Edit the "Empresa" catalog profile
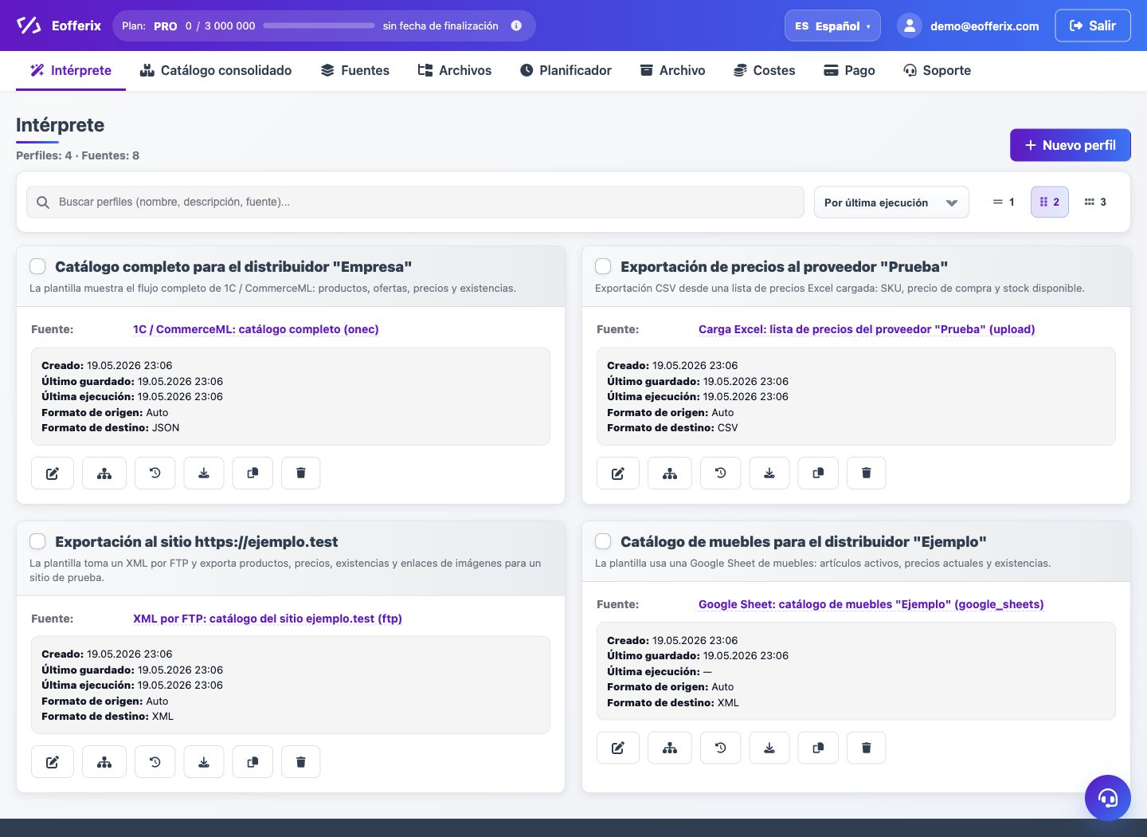Viewport: 1147px width, 837px height. 53,473
